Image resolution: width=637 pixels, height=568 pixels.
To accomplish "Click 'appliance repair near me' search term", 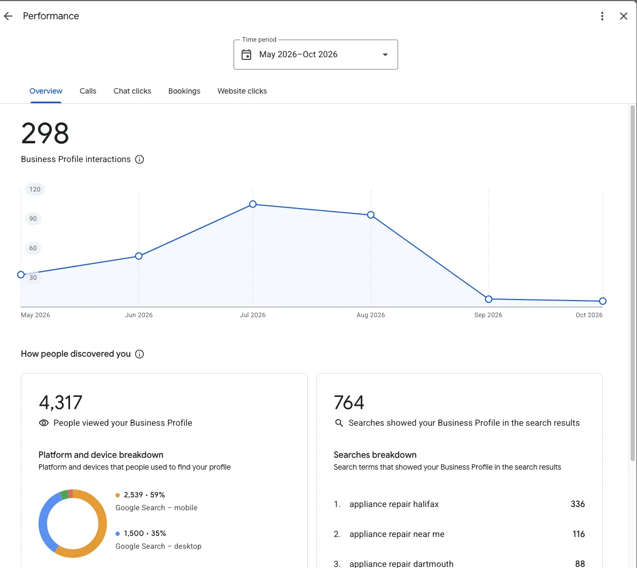I will coord(397,534).
